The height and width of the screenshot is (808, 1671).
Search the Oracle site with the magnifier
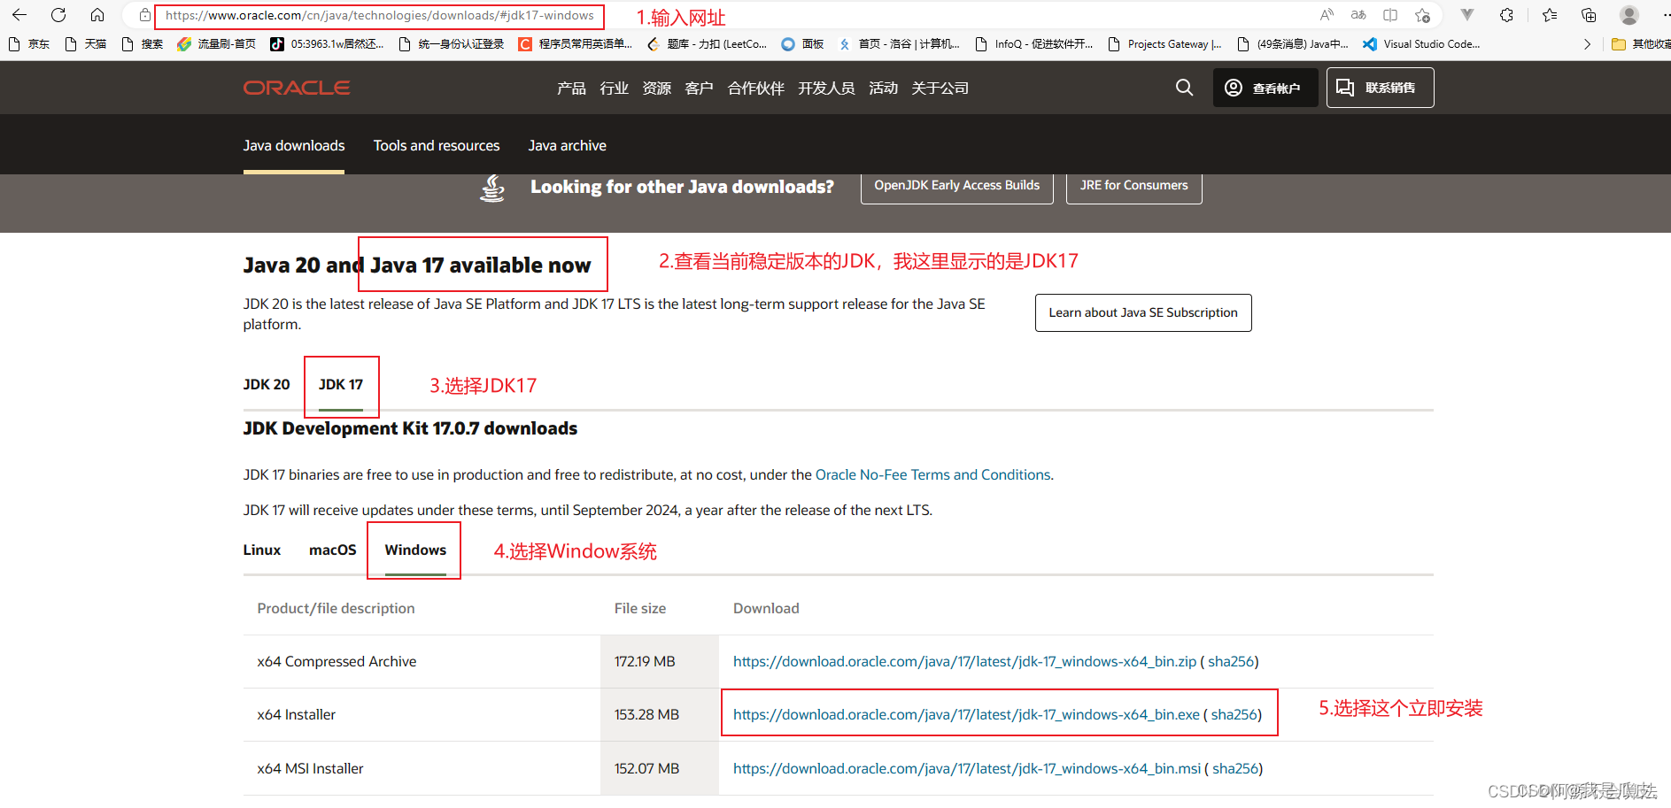[x=1184, y=88]
